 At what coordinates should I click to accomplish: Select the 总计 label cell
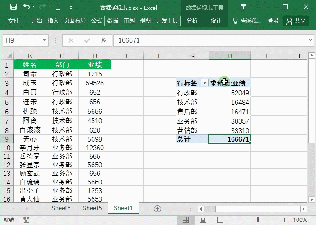[192, 139]
